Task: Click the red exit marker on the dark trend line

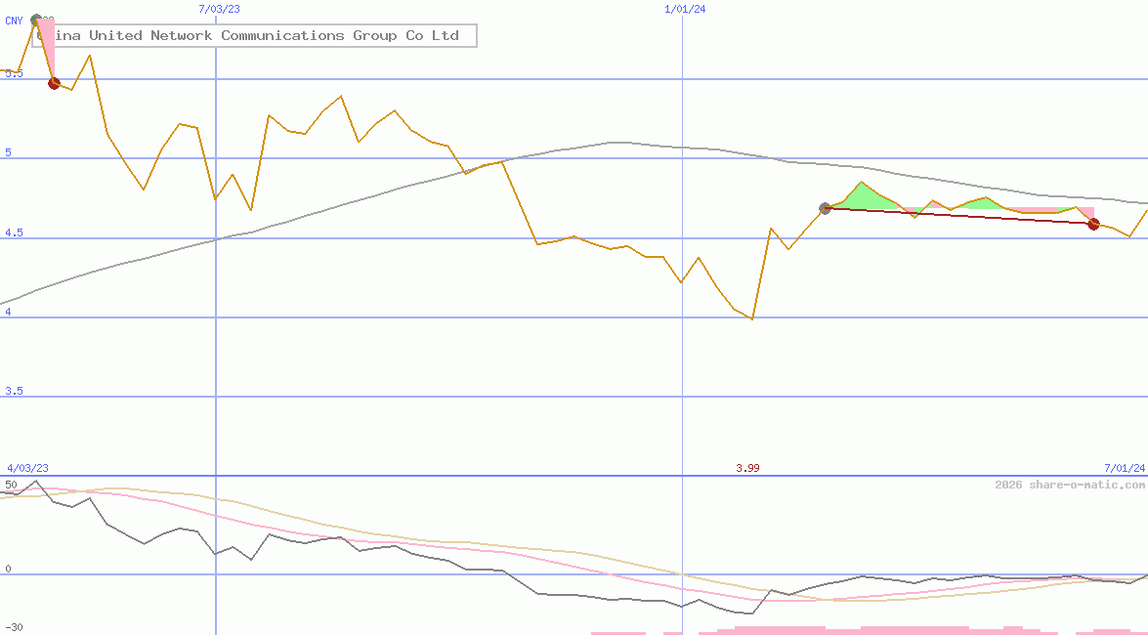Action: [1093, 224]
